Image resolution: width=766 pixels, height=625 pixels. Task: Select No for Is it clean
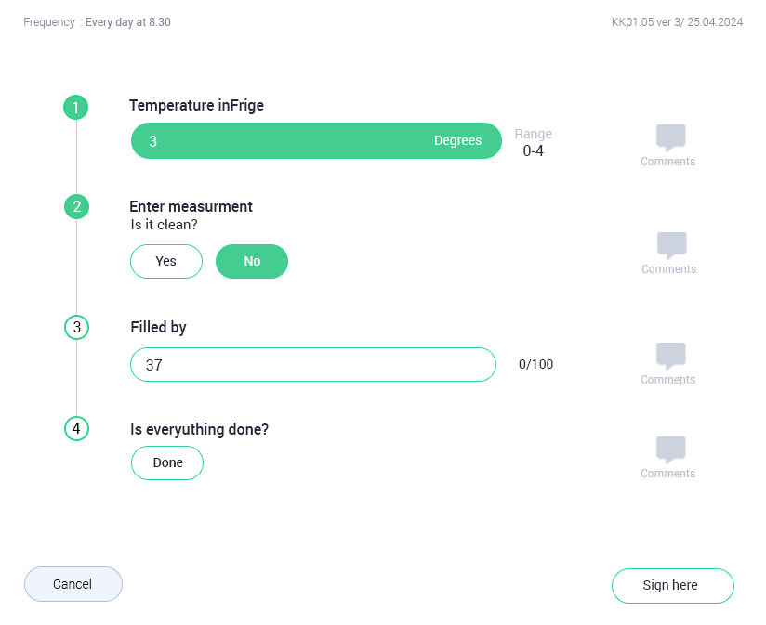[252, 261]
